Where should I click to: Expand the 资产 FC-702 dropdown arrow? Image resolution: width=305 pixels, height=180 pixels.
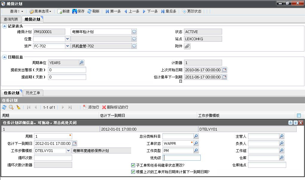pyautogui.click(x=67, y=46)
